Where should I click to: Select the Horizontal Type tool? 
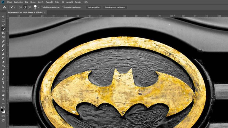tap(3, 83)
